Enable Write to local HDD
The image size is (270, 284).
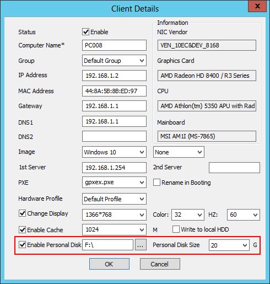[176, 229]
